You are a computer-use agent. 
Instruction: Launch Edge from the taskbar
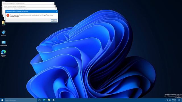(x=44, y=100)
